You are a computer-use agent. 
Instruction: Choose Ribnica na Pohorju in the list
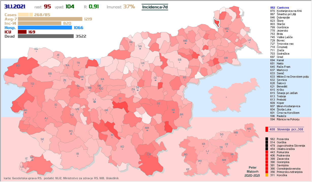288,119
